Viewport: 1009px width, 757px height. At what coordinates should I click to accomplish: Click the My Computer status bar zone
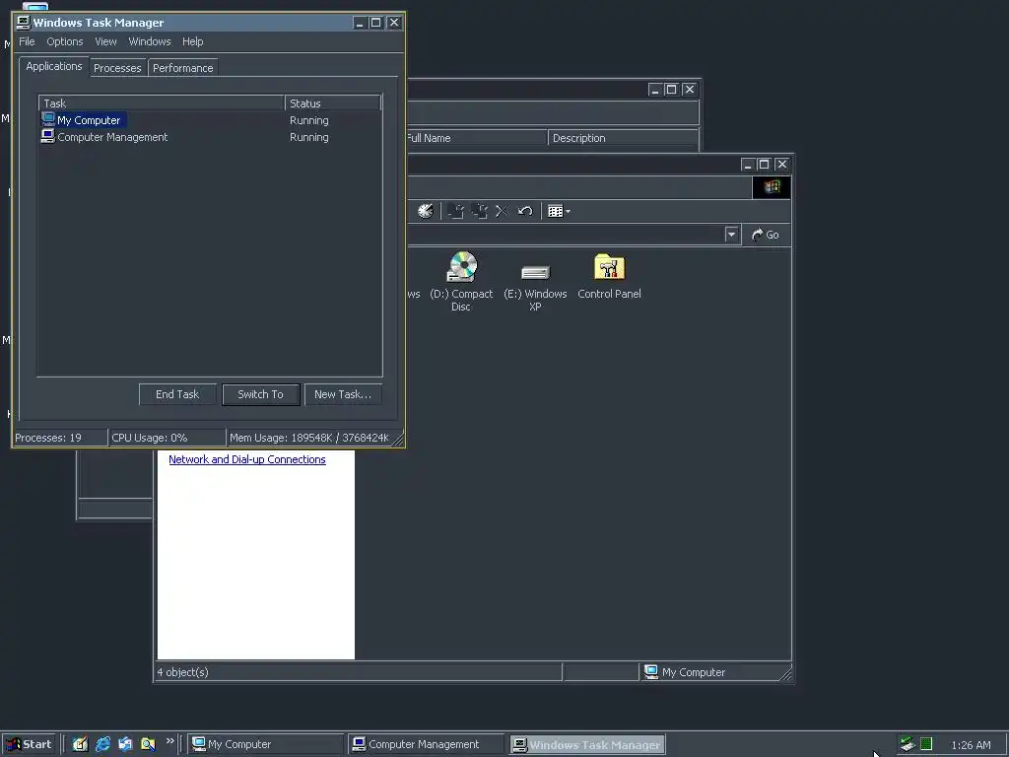pos(713,672)
